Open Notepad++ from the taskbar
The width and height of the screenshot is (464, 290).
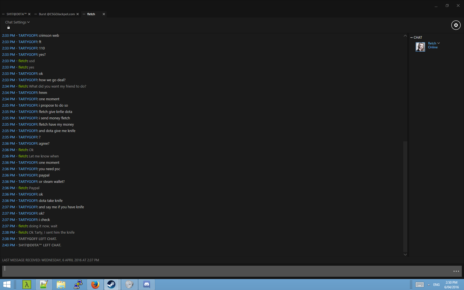tap(44, 284)
